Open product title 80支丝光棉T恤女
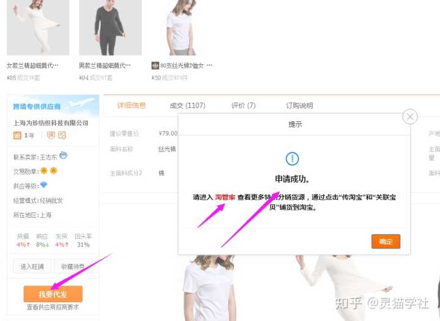 [182, 66]
